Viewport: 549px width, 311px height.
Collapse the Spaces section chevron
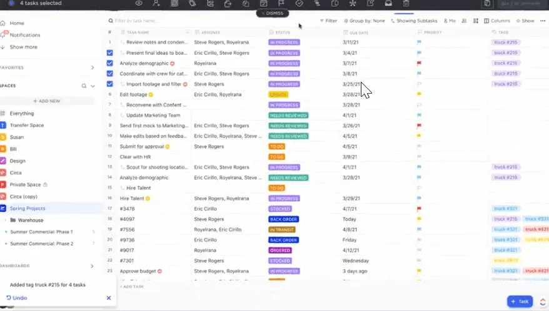93,86
